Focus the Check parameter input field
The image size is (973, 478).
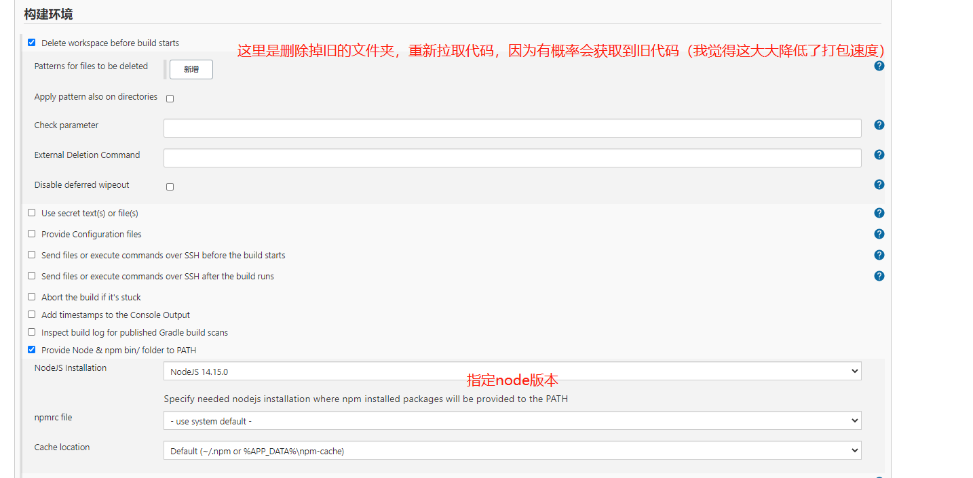(x=512, y=128)
